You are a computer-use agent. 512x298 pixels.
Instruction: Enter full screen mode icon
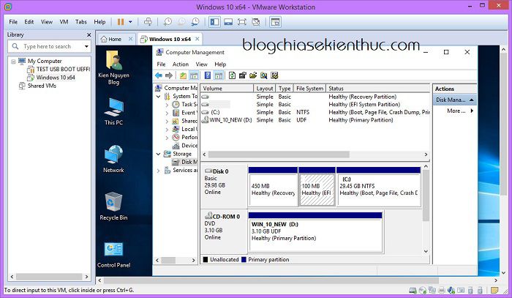pos(242,22)
